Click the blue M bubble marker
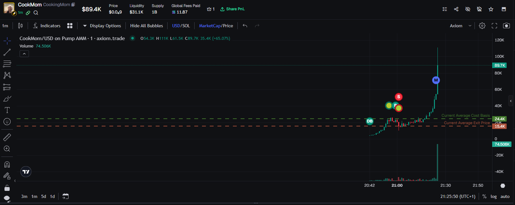This screenshot has width=515, height=205. pyautogui.click(x=436, y=80)
